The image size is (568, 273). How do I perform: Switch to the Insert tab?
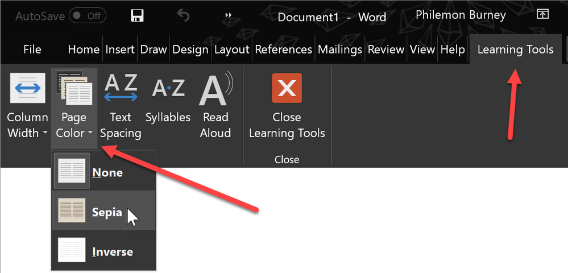pos(120,49)
